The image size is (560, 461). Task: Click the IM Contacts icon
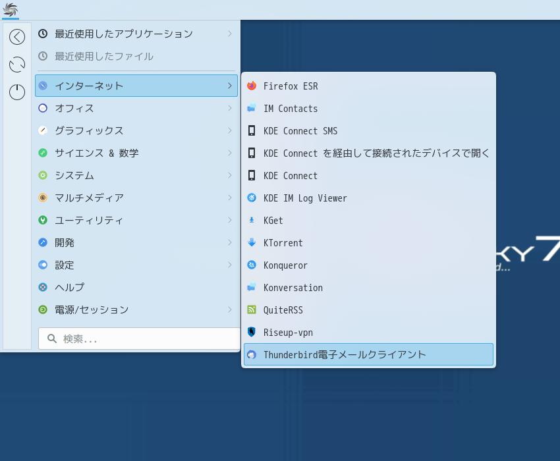(252, 108)
